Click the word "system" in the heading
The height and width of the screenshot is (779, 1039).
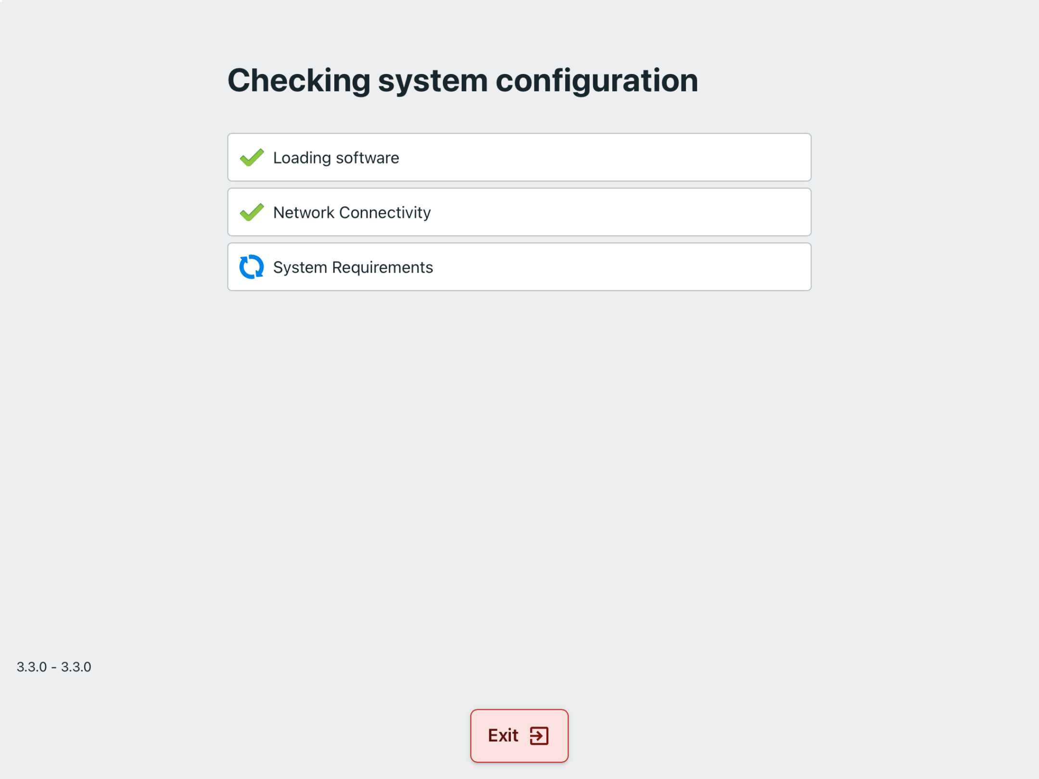coord(432,80)
